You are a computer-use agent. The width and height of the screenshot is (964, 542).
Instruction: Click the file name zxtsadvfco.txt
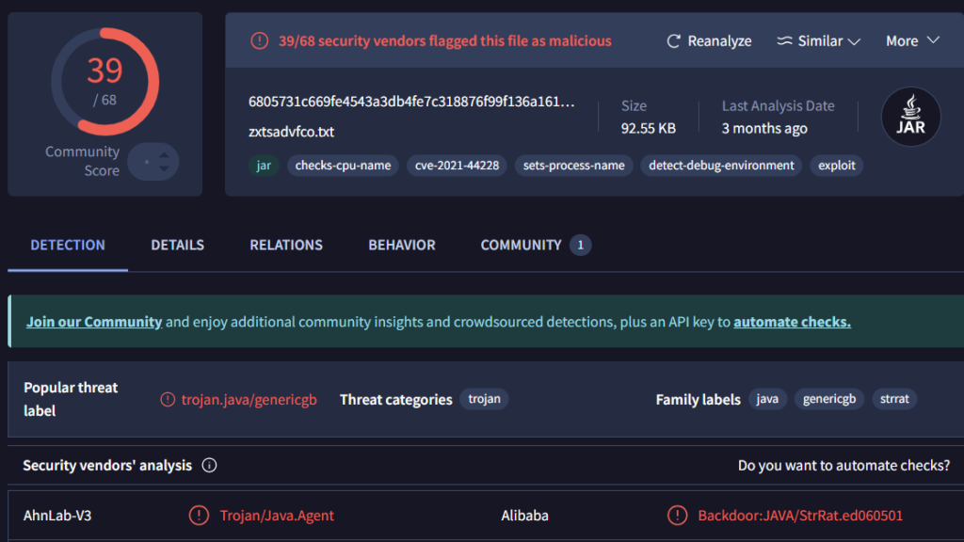pos(292,132)
